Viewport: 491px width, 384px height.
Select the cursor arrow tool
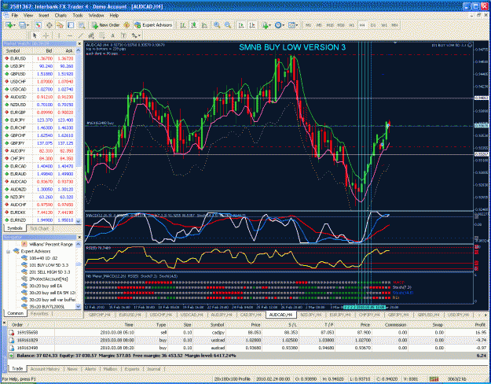[x=35, y=35]
